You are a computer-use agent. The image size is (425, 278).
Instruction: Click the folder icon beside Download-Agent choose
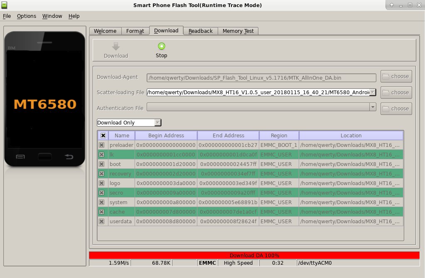tap(386, 76)
